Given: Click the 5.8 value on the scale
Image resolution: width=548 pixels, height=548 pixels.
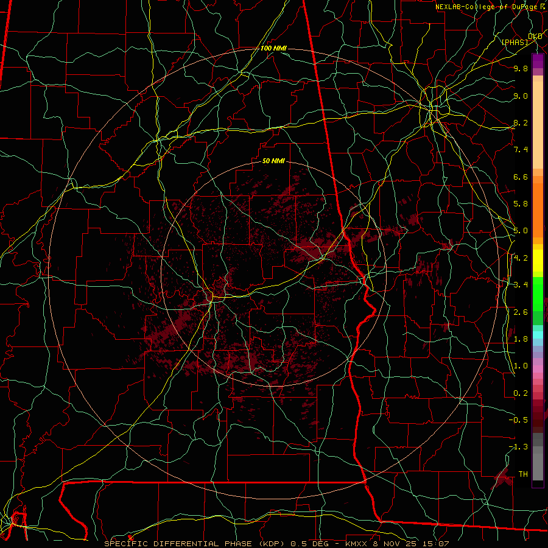Looking at the screenshot, I should pyautogui.click(x=521, y=204).
